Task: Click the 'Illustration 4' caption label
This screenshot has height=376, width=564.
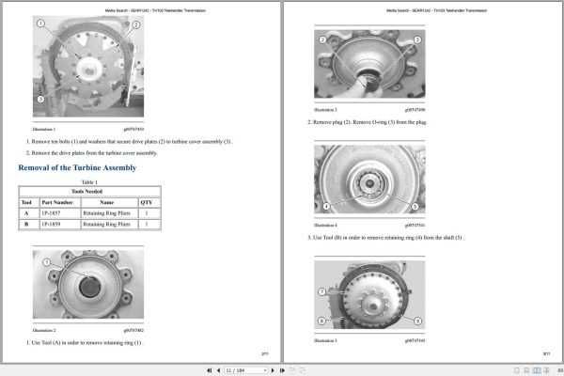Action: [x=325, y=226]
